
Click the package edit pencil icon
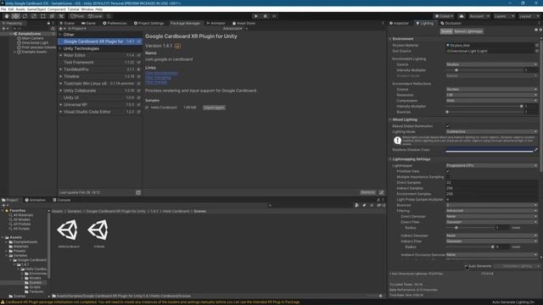pyautogui.click(x=381, y=192)
